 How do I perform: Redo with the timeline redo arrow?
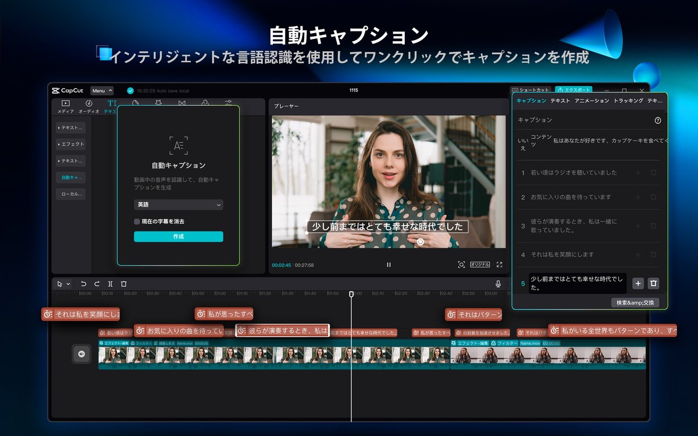pos(97,284)
